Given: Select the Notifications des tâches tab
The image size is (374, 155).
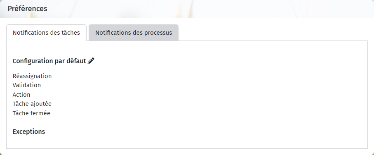Looking at the screenshot, I should (x=46, y=33).
